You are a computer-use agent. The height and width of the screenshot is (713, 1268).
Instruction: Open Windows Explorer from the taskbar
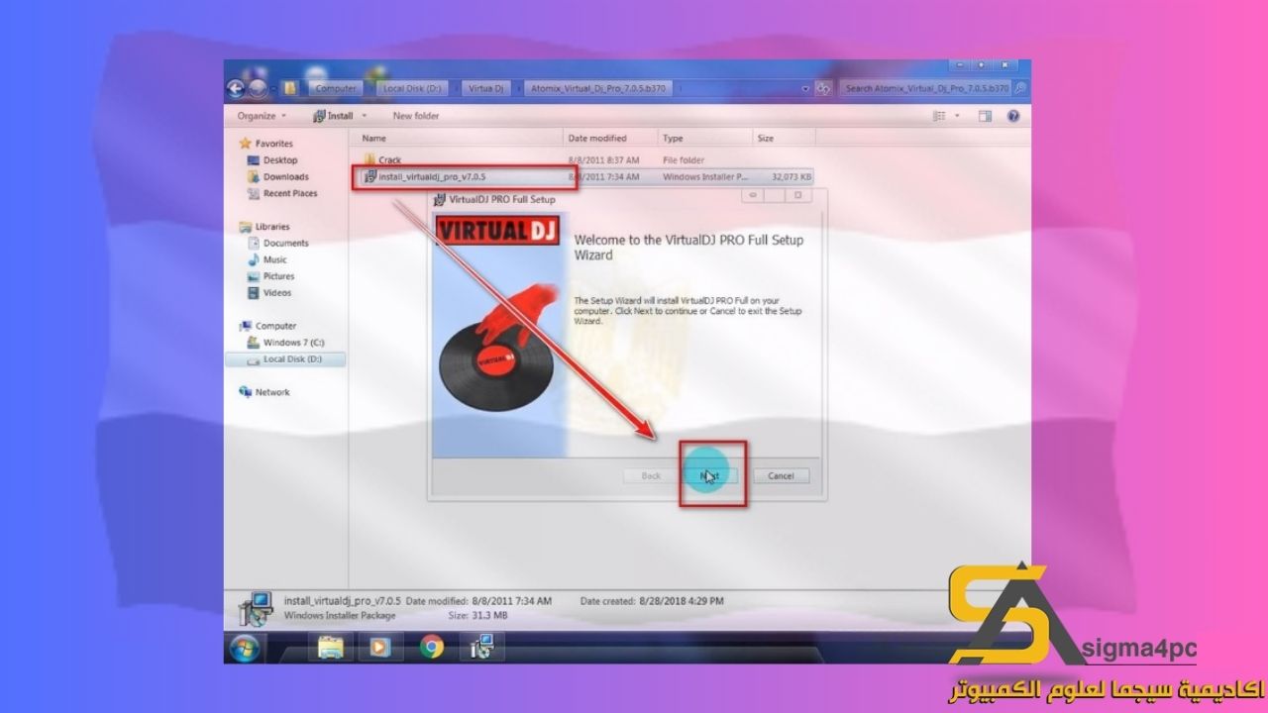[331, 648]
